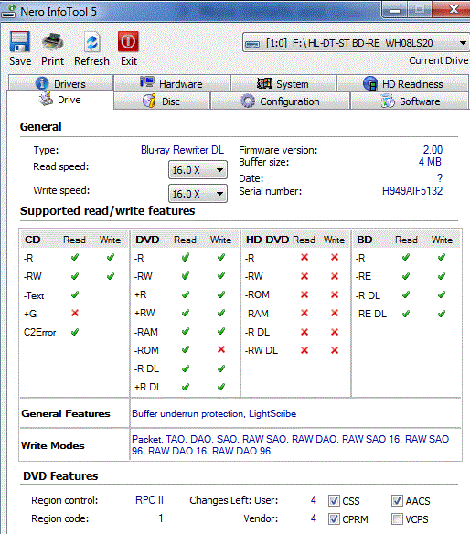Click the Write Modes list text
Screen dimensions: 470x534
point(290,444)
